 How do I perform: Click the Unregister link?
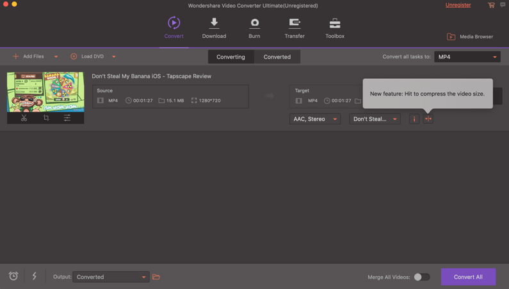pos(458,5)
